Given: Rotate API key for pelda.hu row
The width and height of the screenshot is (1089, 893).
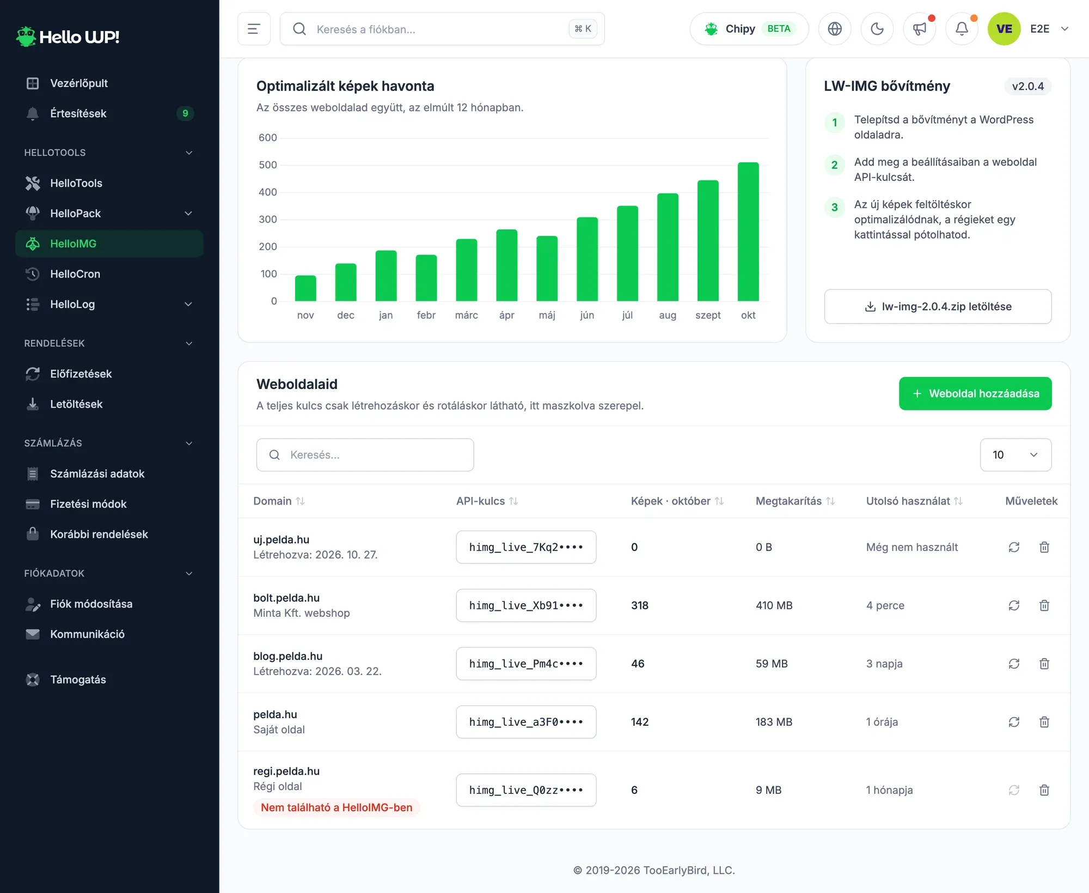Looking at the screenshot, I should [1014, 722].
